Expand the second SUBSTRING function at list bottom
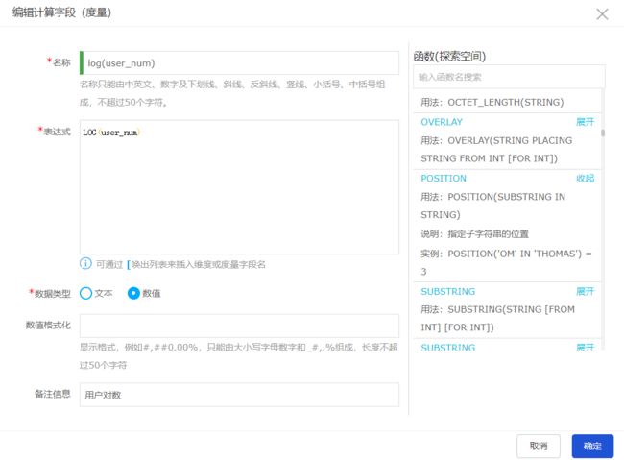 point(585,347)
